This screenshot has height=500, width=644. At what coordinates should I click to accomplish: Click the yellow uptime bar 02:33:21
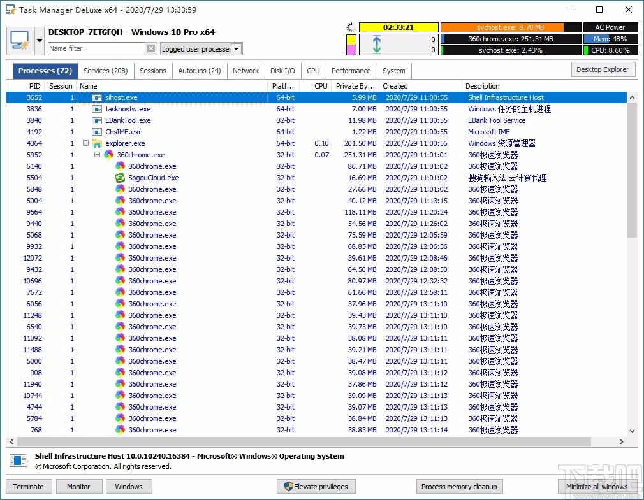click(x=399, y=27)
